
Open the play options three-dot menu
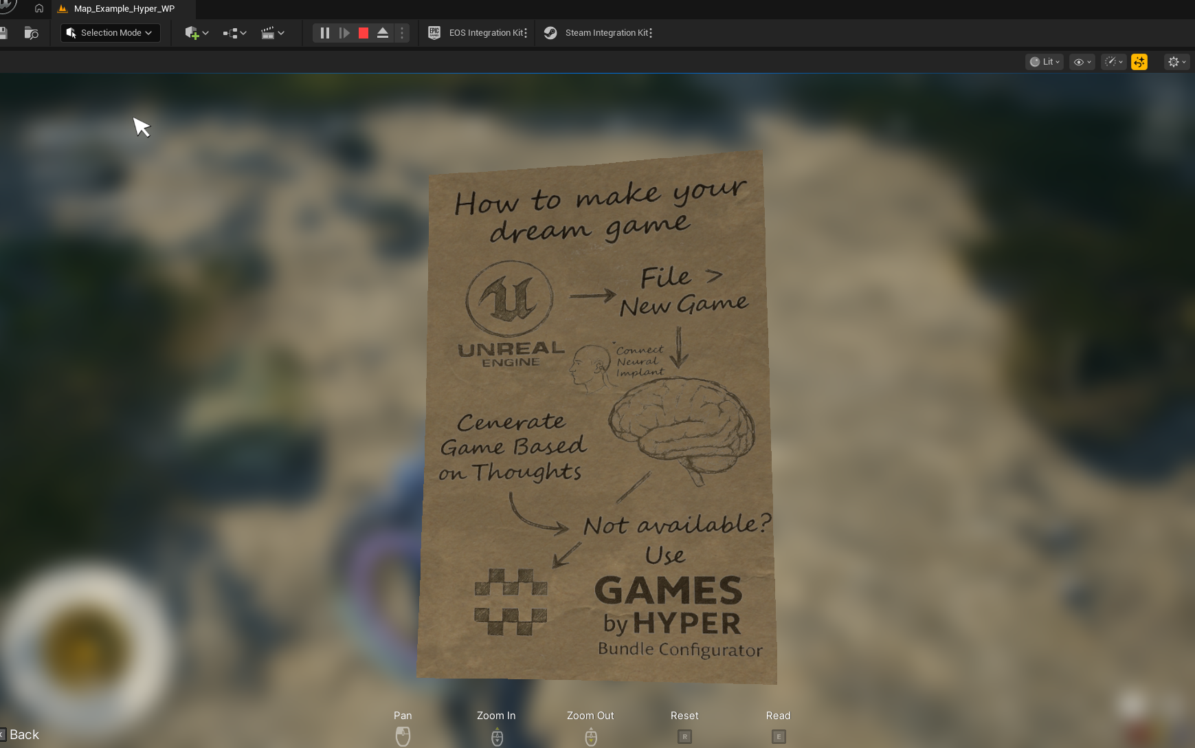pos(402,32)
